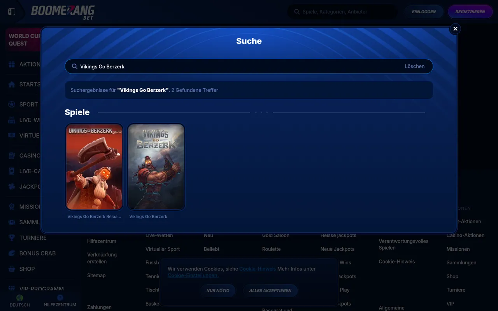Open the Neu footer link
Viewport: 498px width, 311px height.
[208, 235]
